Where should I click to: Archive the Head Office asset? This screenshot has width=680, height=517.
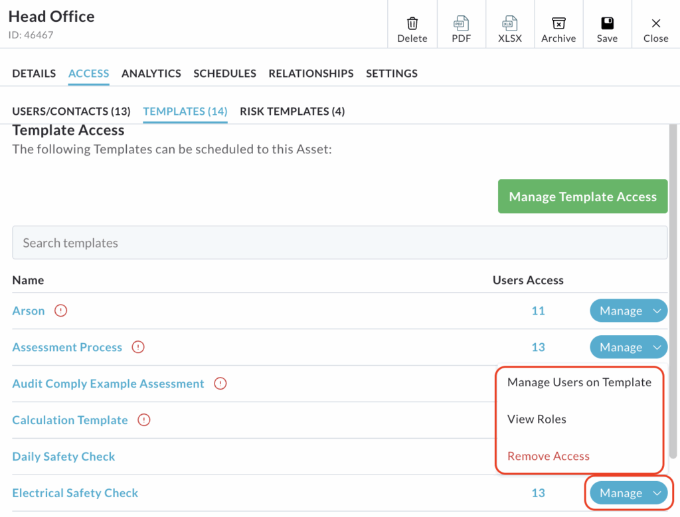point(558,24)
